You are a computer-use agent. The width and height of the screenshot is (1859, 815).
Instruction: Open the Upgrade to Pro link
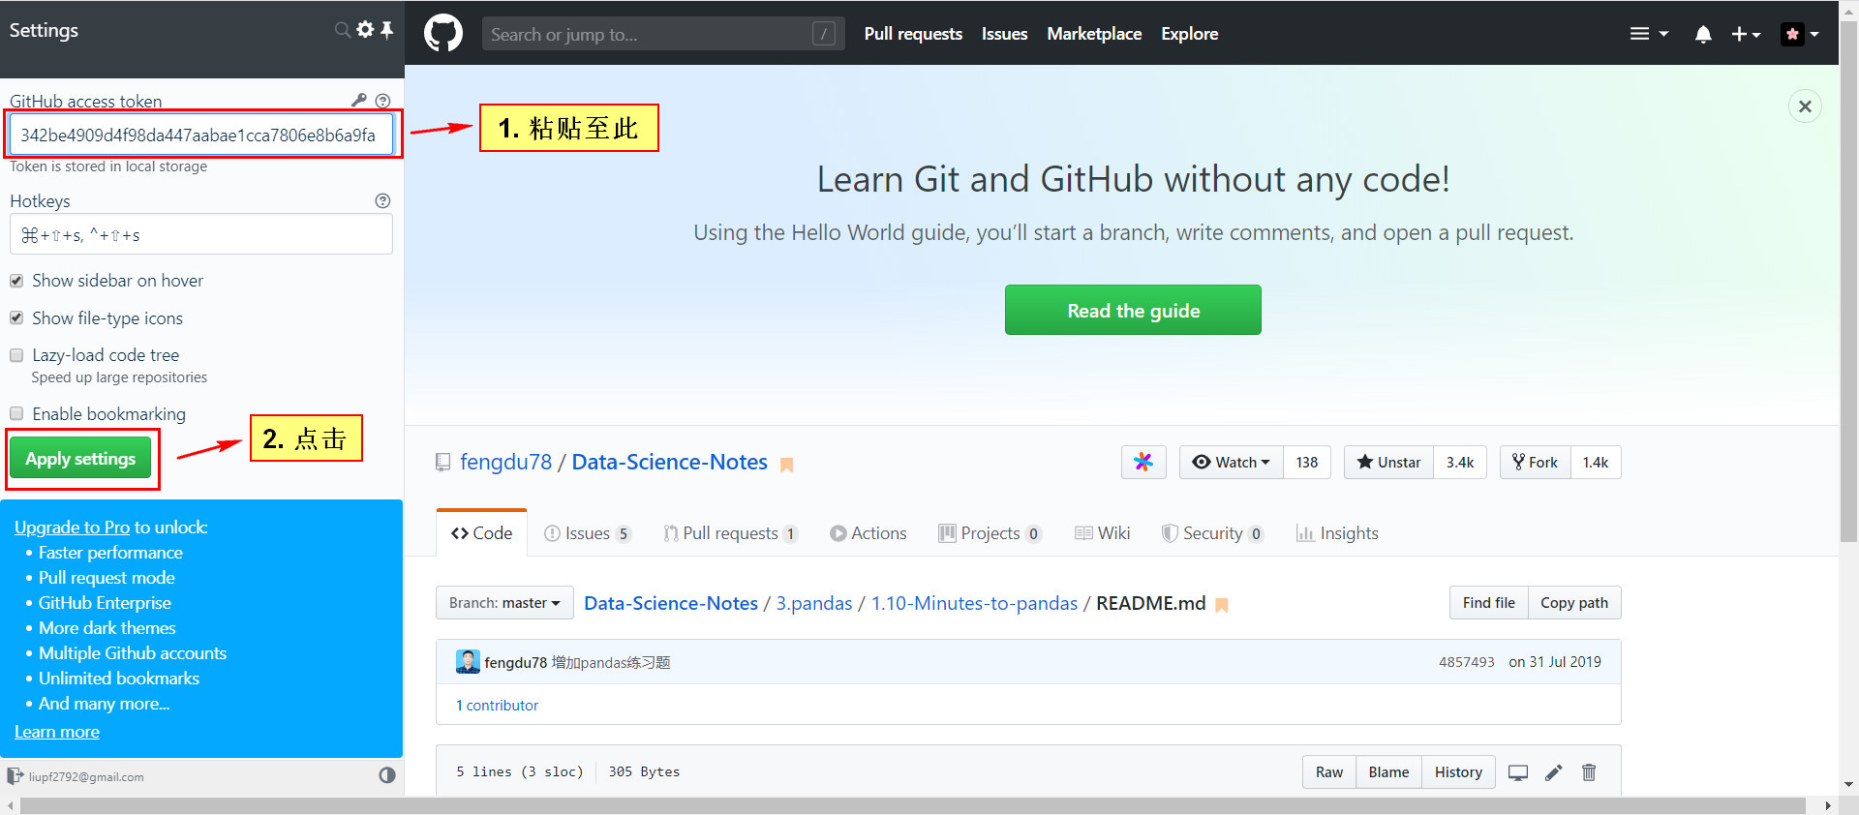pos(72,528)
